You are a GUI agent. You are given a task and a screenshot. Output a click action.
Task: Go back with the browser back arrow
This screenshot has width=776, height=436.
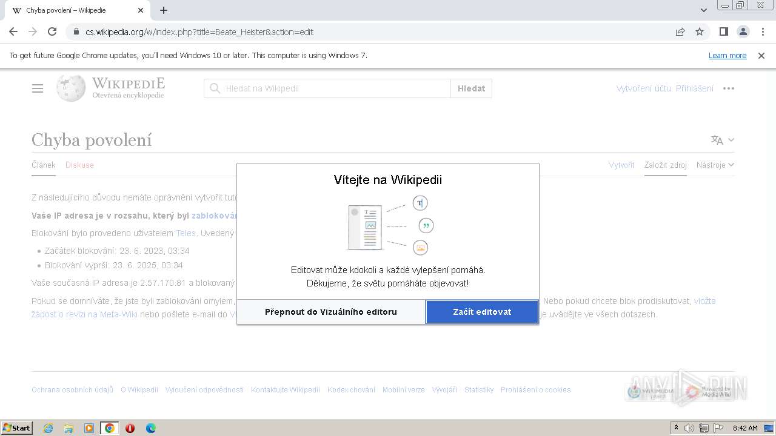pyautogui.click(x=13, y=31)
